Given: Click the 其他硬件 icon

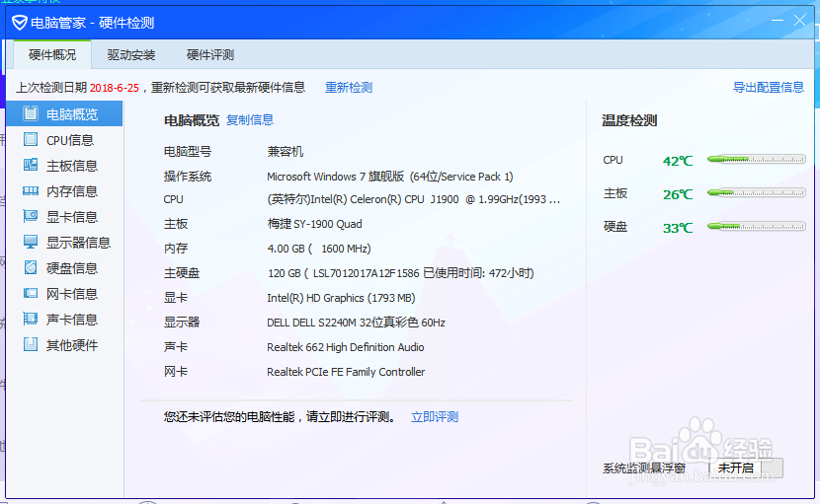Looking at the screenshot, I should pos(31,344).
